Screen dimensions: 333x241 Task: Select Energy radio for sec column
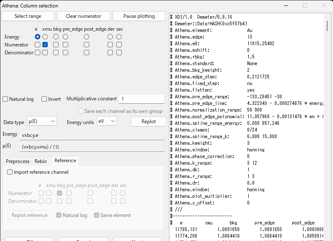click(119, 37)
